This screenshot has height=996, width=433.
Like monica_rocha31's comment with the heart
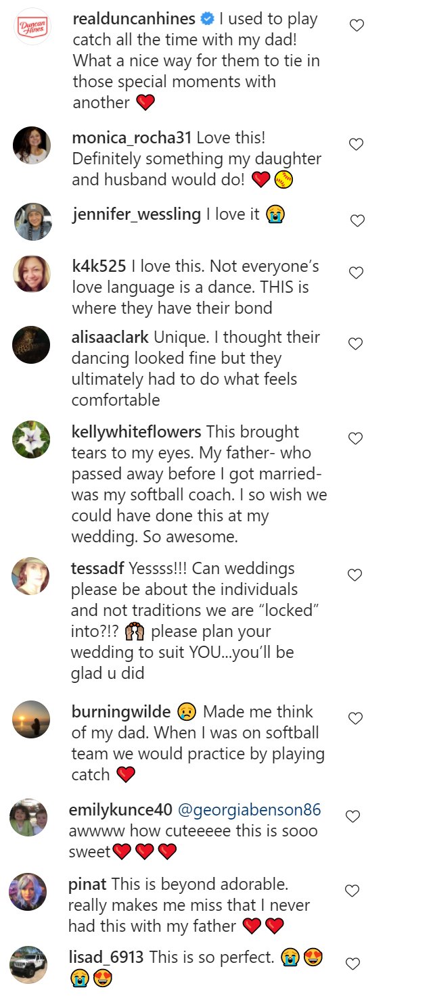(356, 144)
